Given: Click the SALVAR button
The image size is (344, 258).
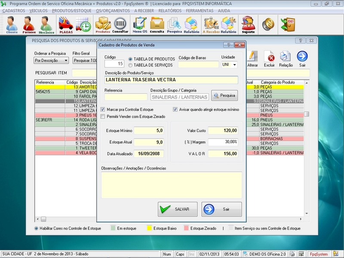Looking at the screenshot, I should pos(178,209).
